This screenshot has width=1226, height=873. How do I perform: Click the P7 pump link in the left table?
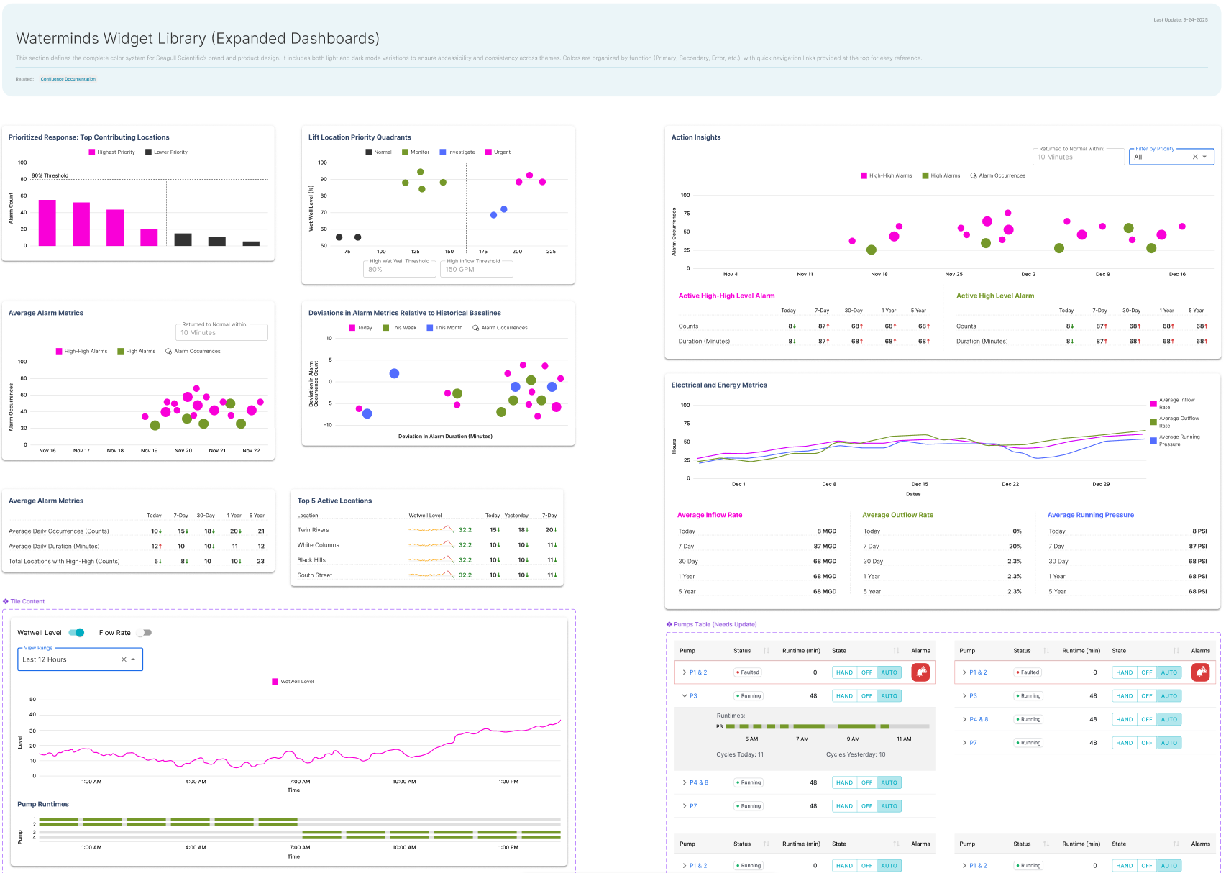(x=693, y=806)
